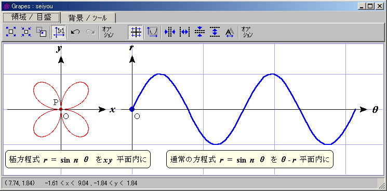Undo the last view change
Screen dimensions: 387x191
coord(75,32)
